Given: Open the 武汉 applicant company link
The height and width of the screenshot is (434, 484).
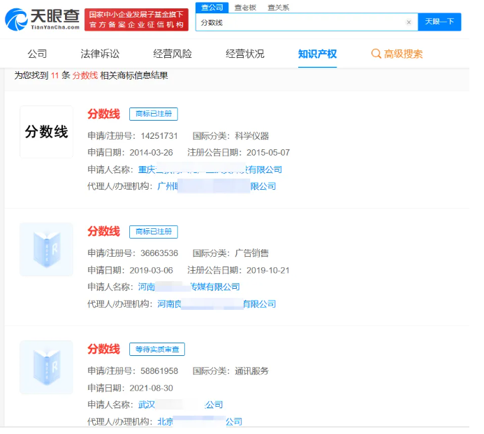Looking at the screenshot, I should (180, 405).
